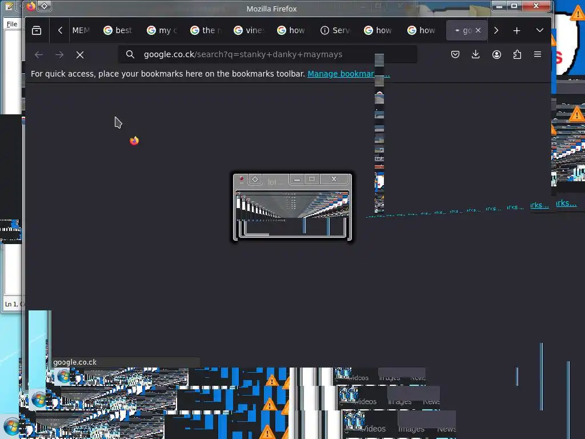Open the Firefox hamburger application menu

coord(538,54)
